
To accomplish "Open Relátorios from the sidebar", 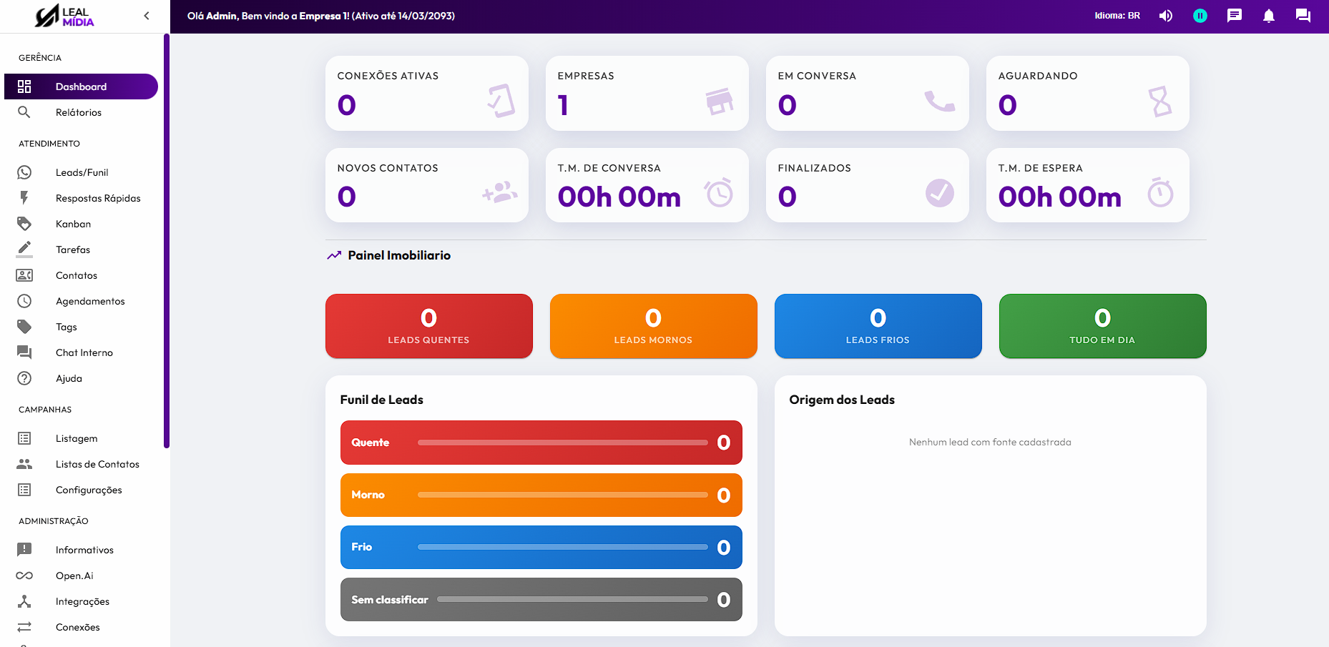I will pos(79,112).
